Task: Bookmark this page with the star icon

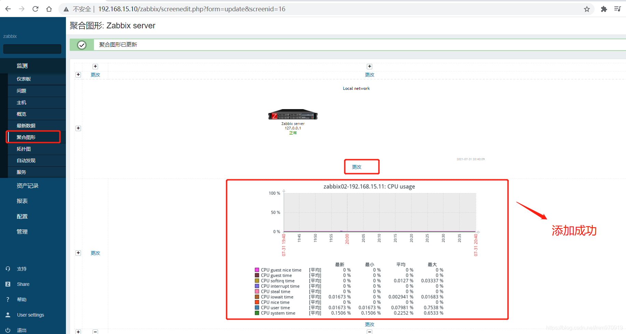Action: [x=587, y=9]
